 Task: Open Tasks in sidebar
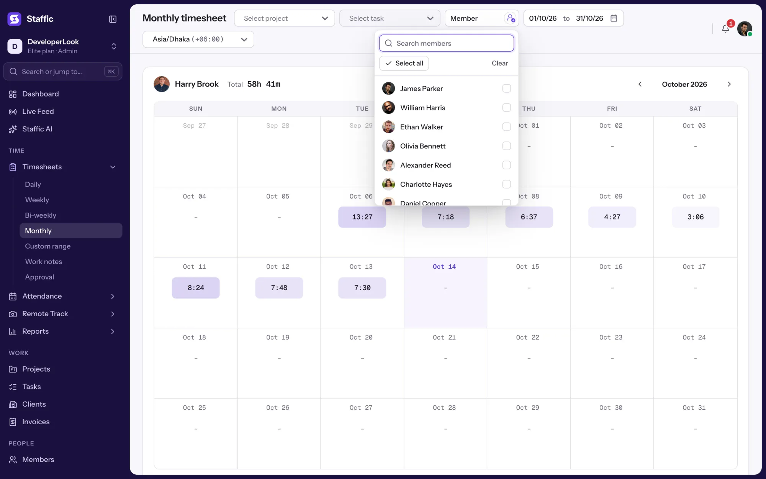[62, 387]
